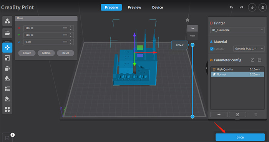The width and height of the screenshot is (269, 142).
Task: Click the Reset button
Action: (x=66, y=53)
